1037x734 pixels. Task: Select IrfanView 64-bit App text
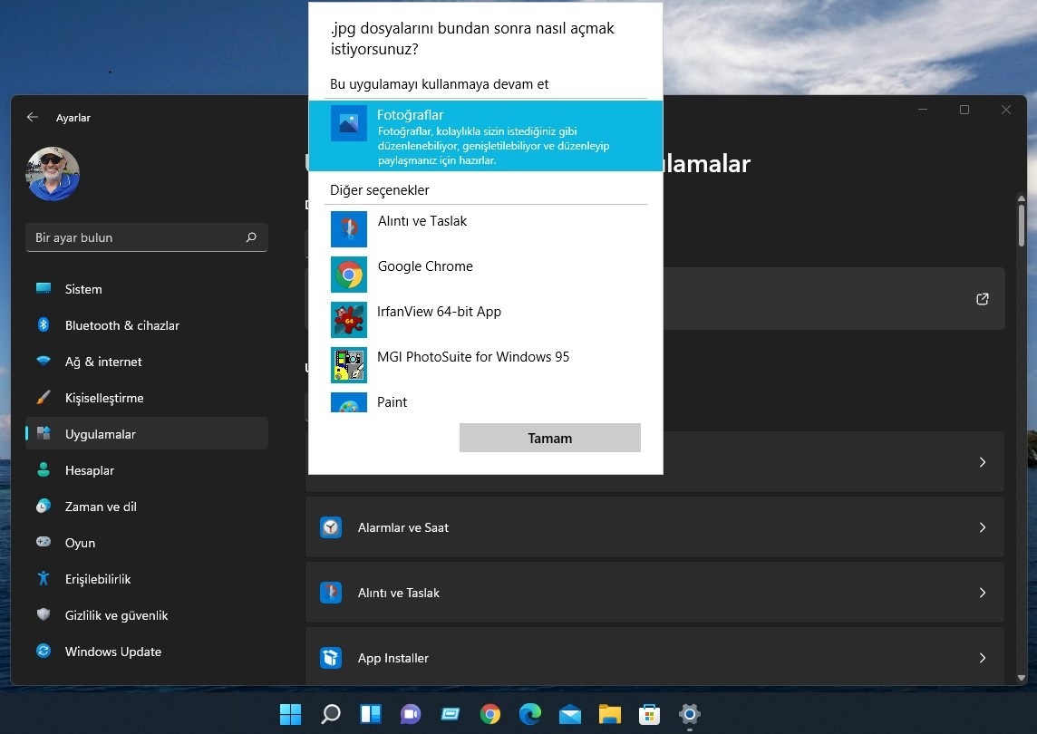click(x=439, y=312)
